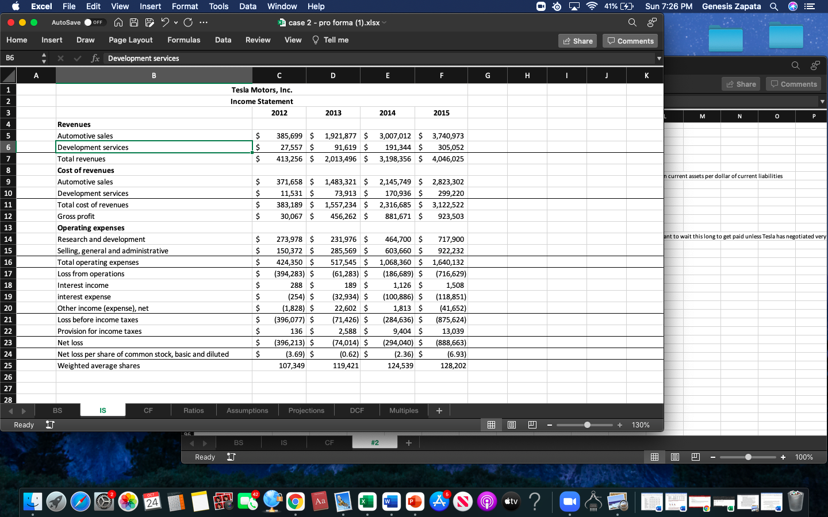Screen dimensions: 828x517
Task: Select row 17 header
Action: [x=8, y=273]
